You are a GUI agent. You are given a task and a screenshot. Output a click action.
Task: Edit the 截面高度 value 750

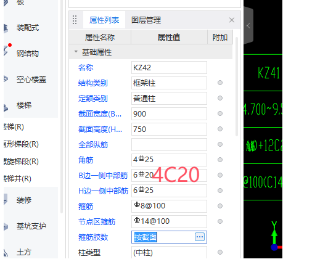pyautogui.click(x=169, y=129)
